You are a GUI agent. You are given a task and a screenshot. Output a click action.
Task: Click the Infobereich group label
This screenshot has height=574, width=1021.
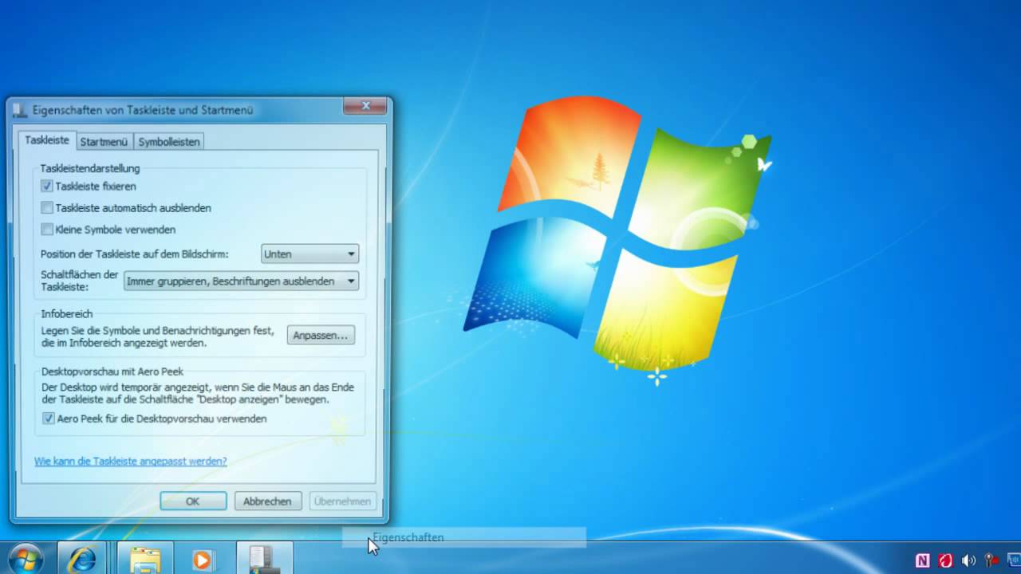67,314
